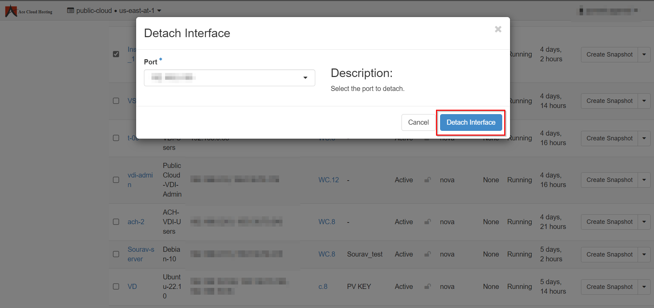The image size is (654, 308).
Task: Expand the us-east-at-1 region selector
Action: (x=140, y=10)
